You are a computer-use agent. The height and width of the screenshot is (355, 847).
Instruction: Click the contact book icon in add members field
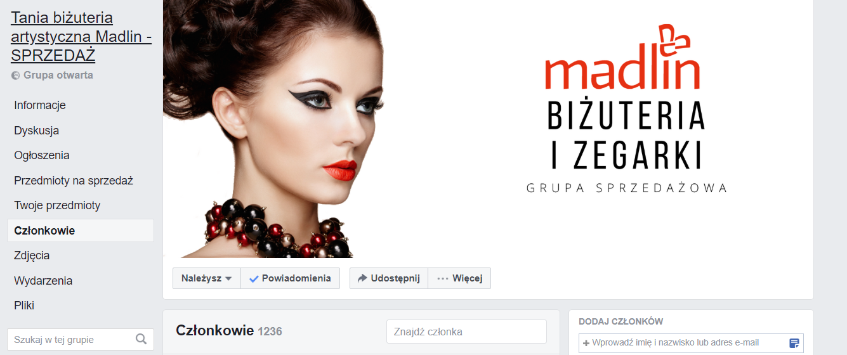(794, 343)
